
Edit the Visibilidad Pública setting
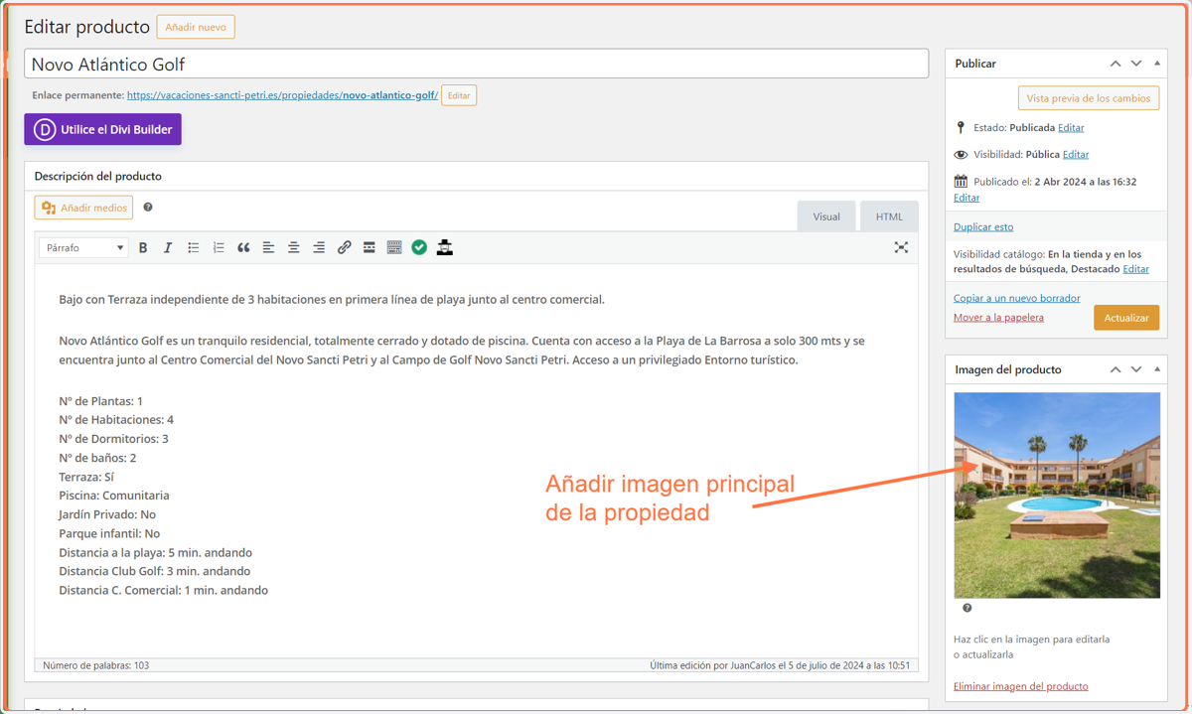(x=1076, y=155)
